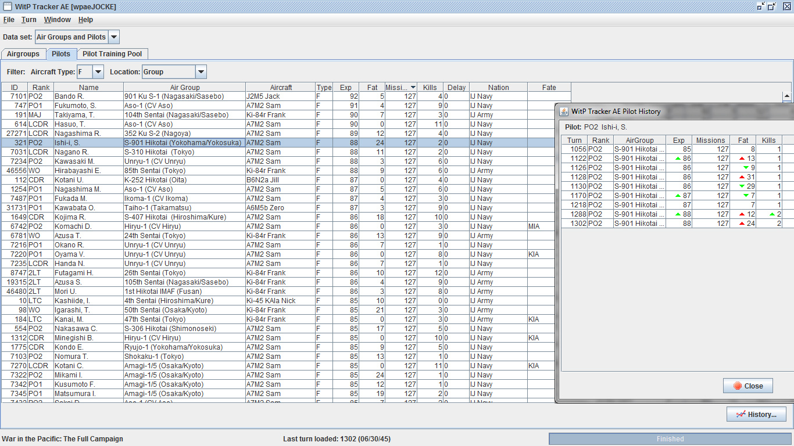This screenshot has height=446, width=794.
Task: Switch to the Pilot Training Pool tab
Action: [112, 54]
